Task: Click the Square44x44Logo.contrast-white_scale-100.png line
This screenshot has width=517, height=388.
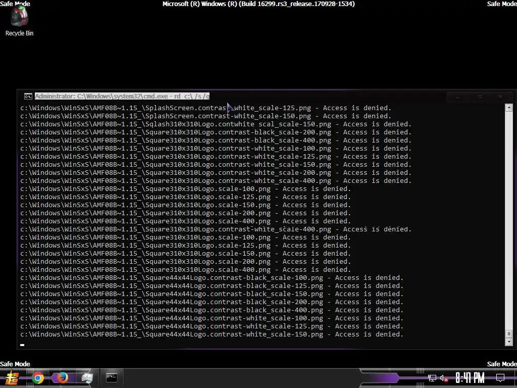Action: pos(212,318)
